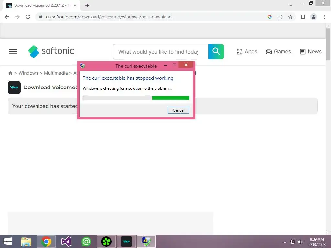Bookmark this page with the star
Viewport: 331px width, 248px height.
290,17
